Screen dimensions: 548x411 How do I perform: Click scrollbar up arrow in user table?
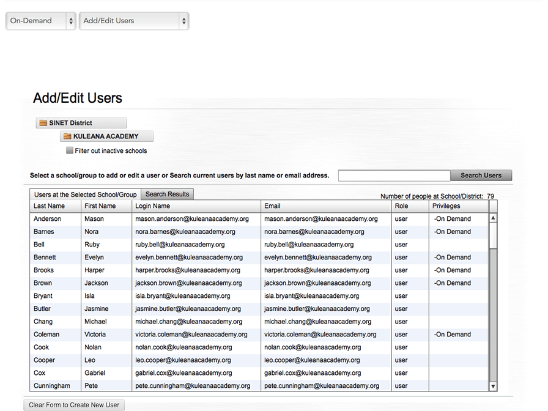coord(493,218)
